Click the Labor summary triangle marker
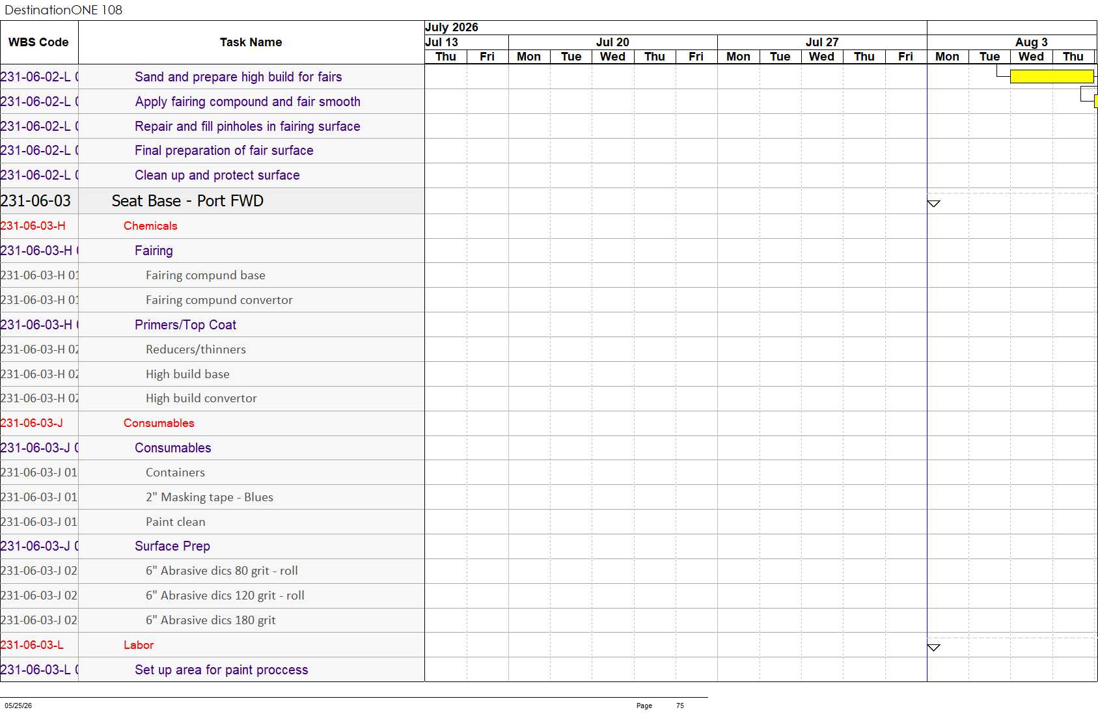1098x714 pixels. click(x=933, y=648)
